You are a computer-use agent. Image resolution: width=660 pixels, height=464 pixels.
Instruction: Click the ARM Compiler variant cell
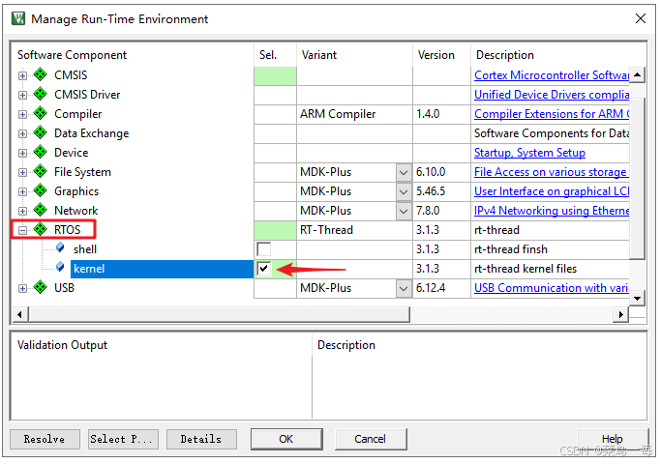click(354, 114)
